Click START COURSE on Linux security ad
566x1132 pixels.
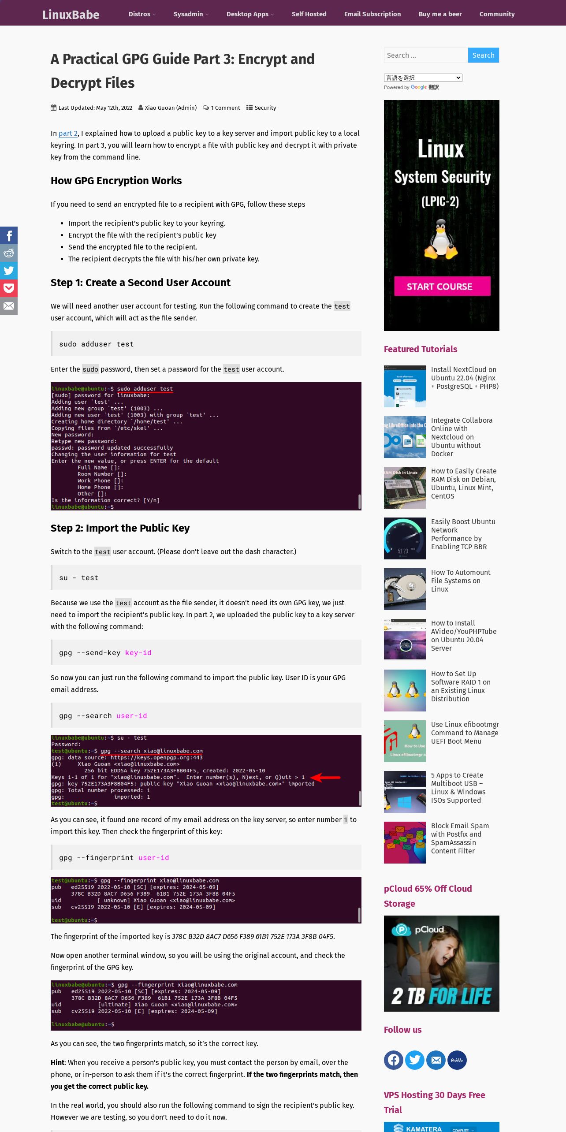point(442,287)
